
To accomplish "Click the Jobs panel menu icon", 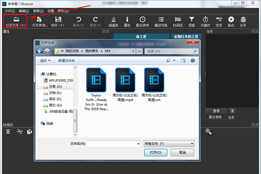I will [x=232, y=111].
